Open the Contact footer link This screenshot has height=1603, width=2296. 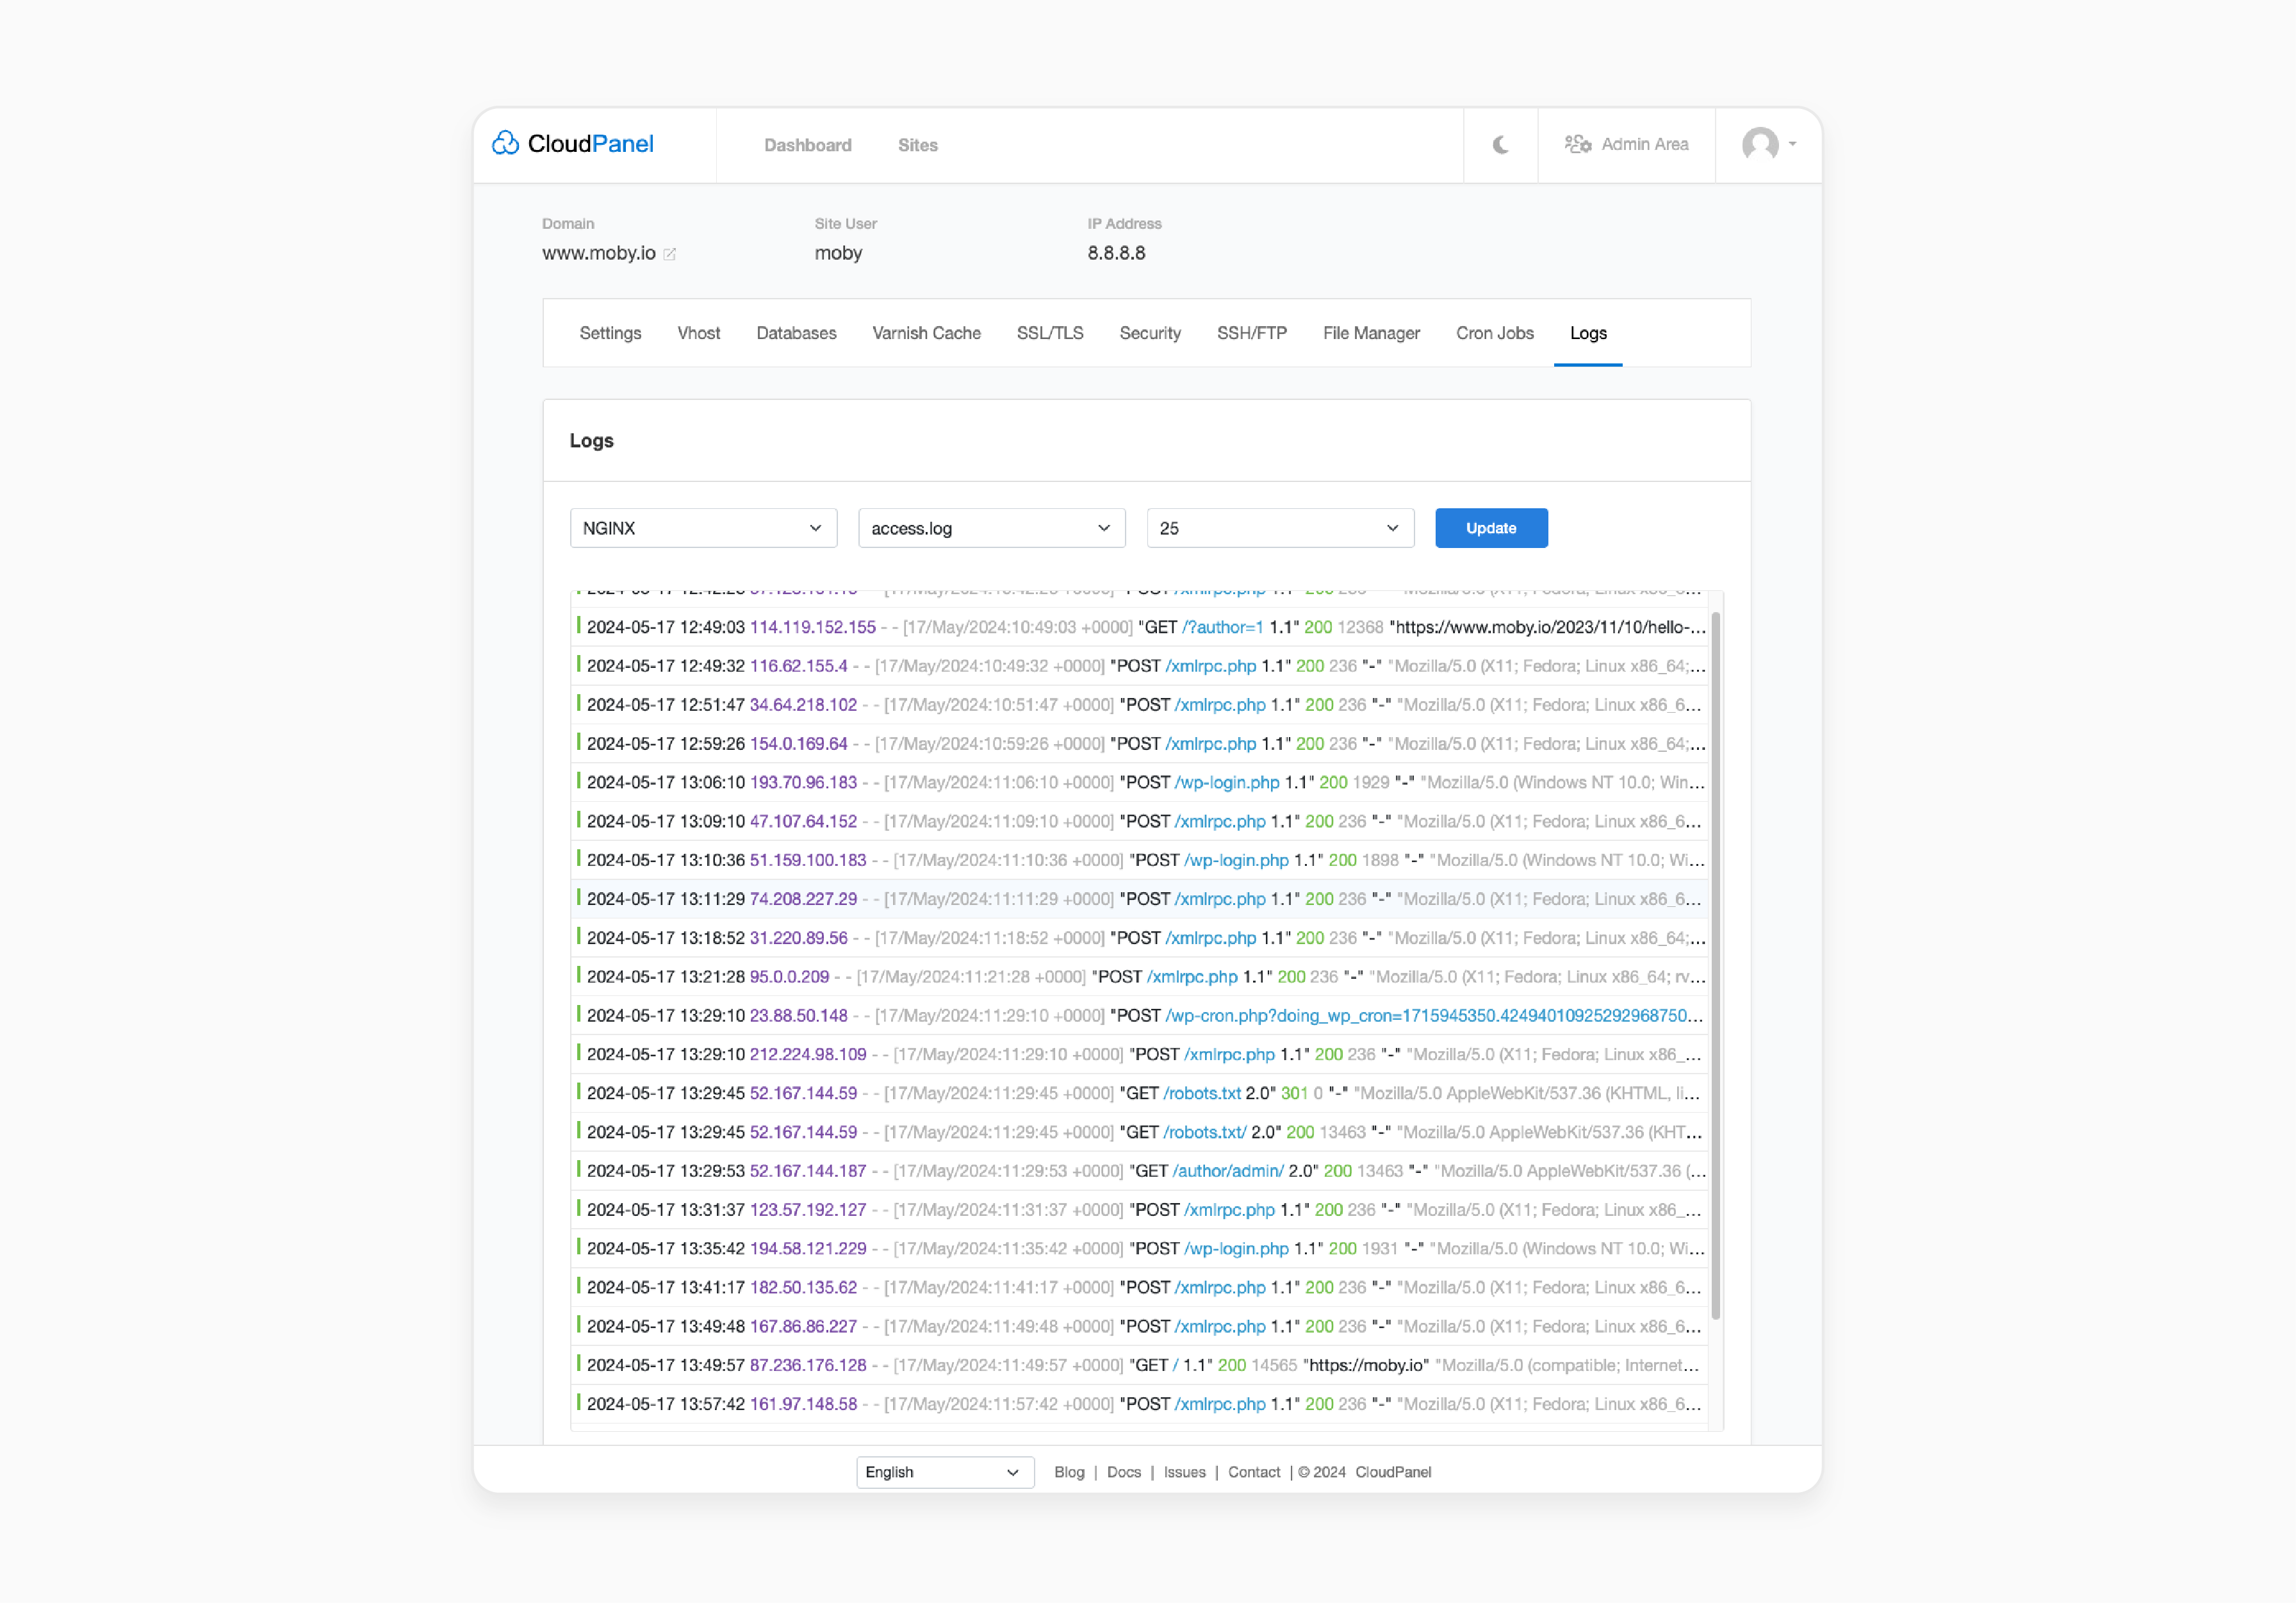1254,1472
